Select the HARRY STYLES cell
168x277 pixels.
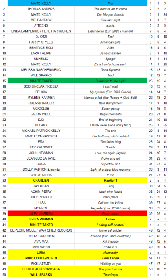(x=41, y=42)
